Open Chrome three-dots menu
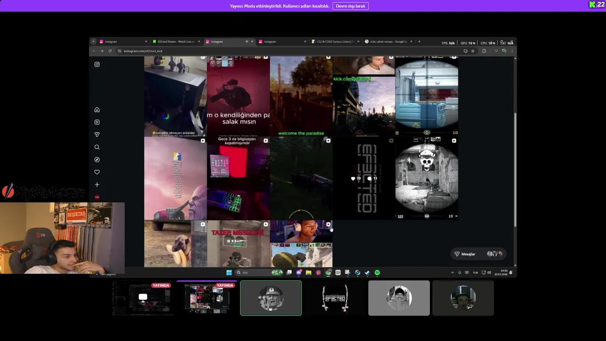Viewport: 606px width, 341px height. click(x=512, y=51)
